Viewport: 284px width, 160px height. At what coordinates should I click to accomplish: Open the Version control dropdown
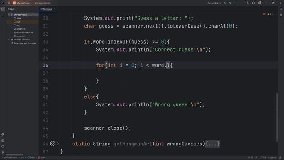43,3
